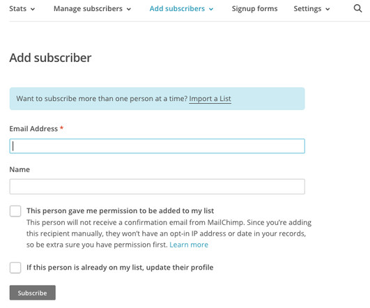This screenshot has height=308, width=370.
Task: Expand the Stats dropdown chevron
Action: tap(33, 9)
